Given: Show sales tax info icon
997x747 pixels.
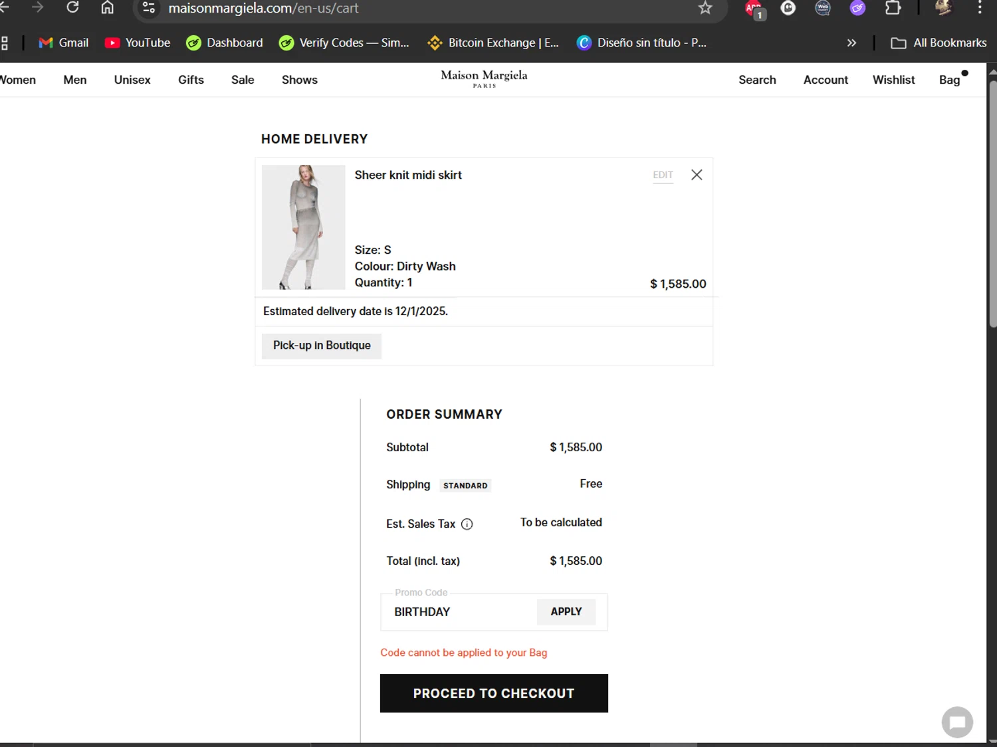Looking at the screenshot, I should (x=467, y=524).
